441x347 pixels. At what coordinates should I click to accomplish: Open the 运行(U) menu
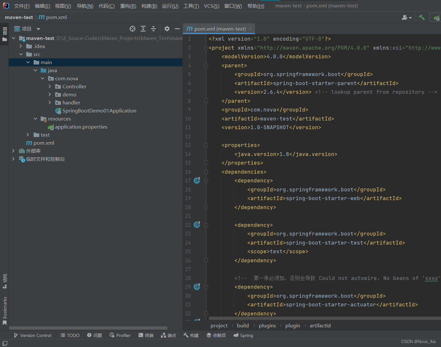(x=170, y=6)
